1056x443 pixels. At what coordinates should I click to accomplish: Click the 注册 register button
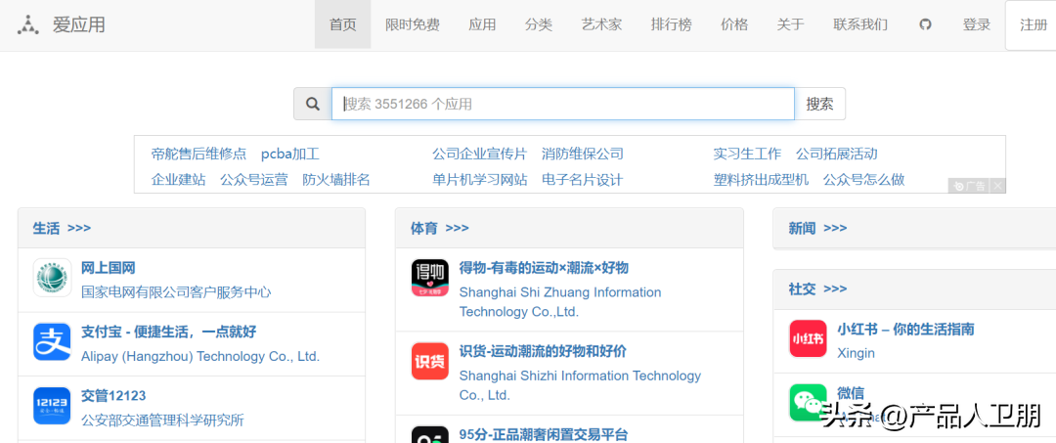point(1033,24)
